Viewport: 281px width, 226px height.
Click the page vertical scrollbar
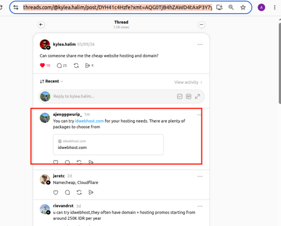[x=280, y=63]
